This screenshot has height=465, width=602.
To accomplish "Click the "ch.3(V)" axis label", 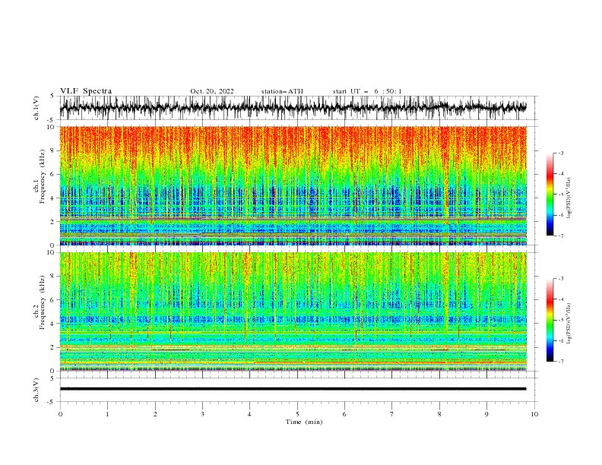I will (36, 390).
